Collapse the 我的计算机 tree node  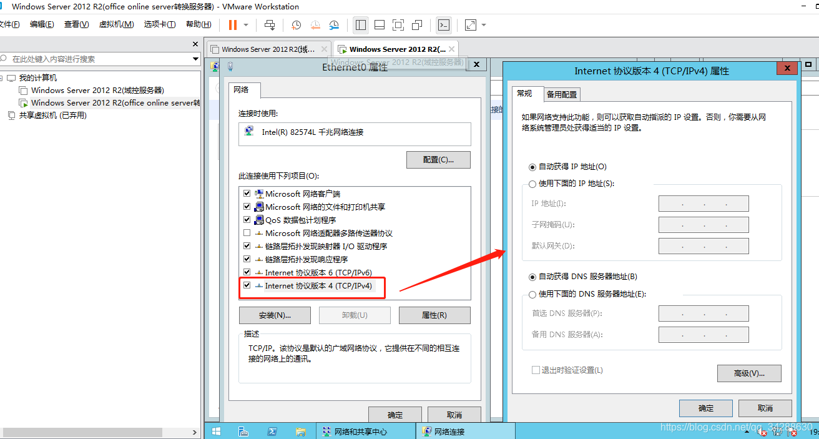click(x=2, y=78)
